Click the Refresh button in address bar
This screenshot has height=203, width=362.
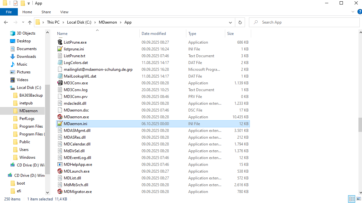(x=240, y=22)
